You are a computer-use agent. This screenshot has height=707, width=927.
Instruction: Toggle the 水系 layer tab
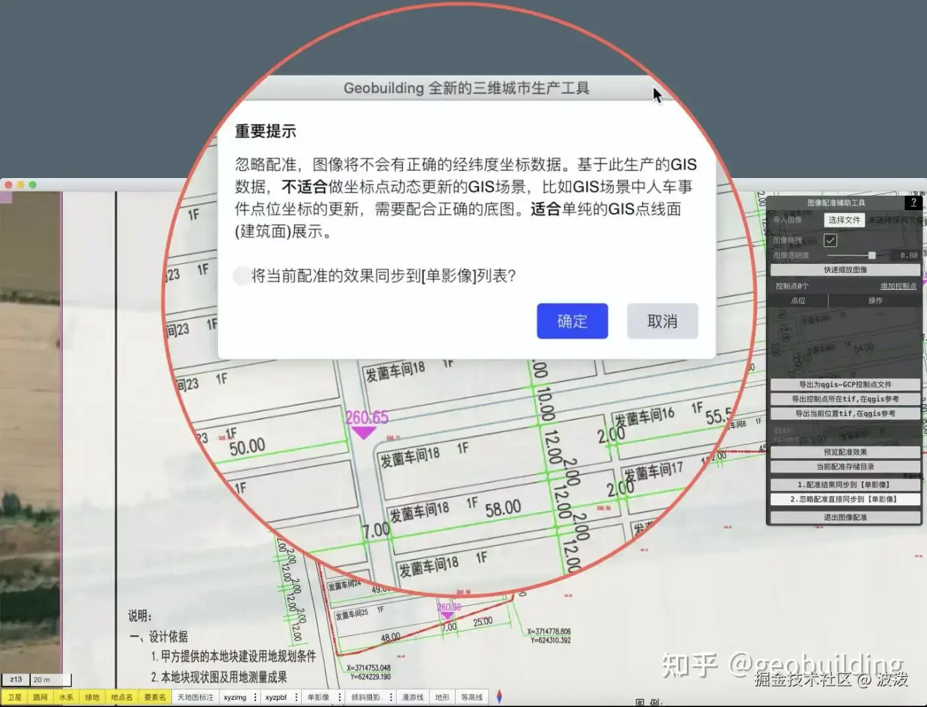click(66, 697)
